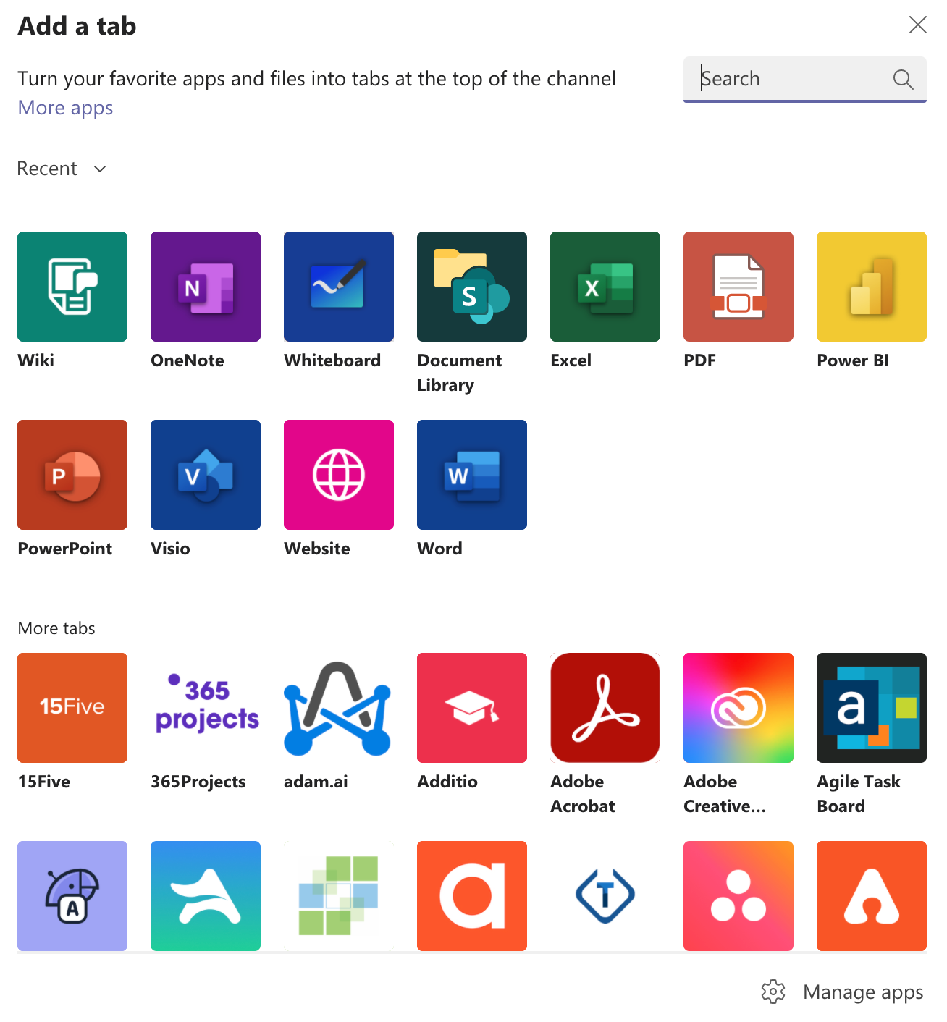The image size is (947, 1022).
Task: Close the Add a tab dialog
Action: [918, 25]
